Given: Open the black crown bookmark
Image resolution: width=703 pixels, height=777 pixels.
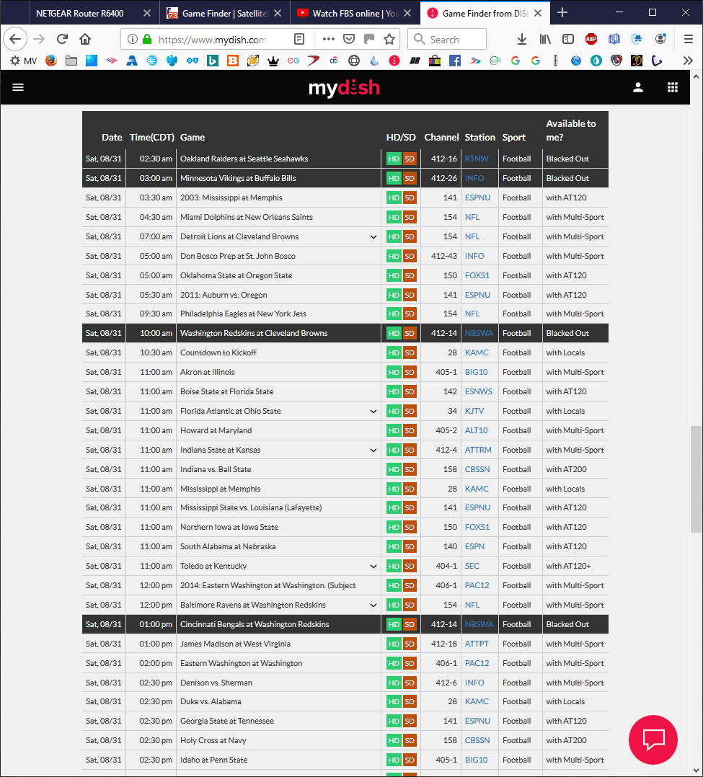Looking at the screenshot, I should [273, 61].
